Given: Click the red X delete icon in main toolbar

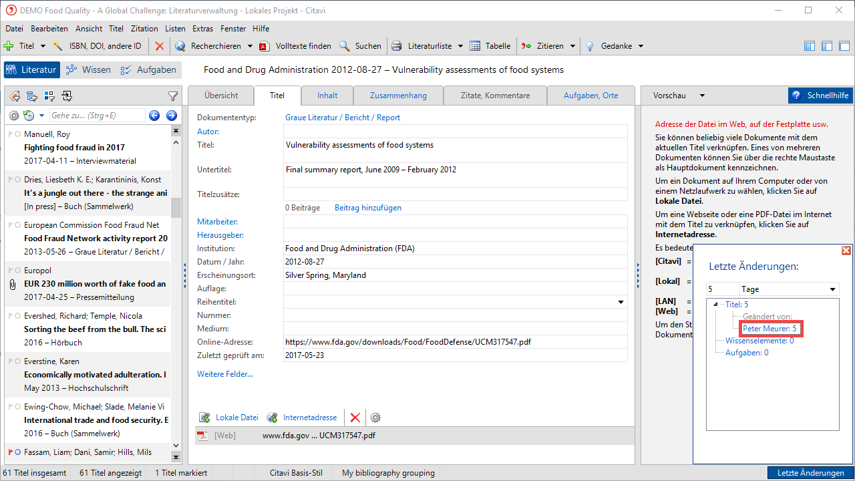Looking at the screenshot, I should 159,46.
